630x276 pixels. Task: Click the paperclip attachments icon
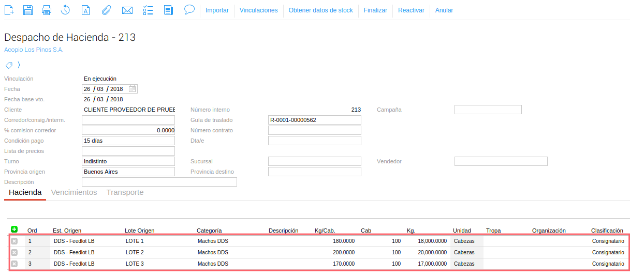click(106, 10)
